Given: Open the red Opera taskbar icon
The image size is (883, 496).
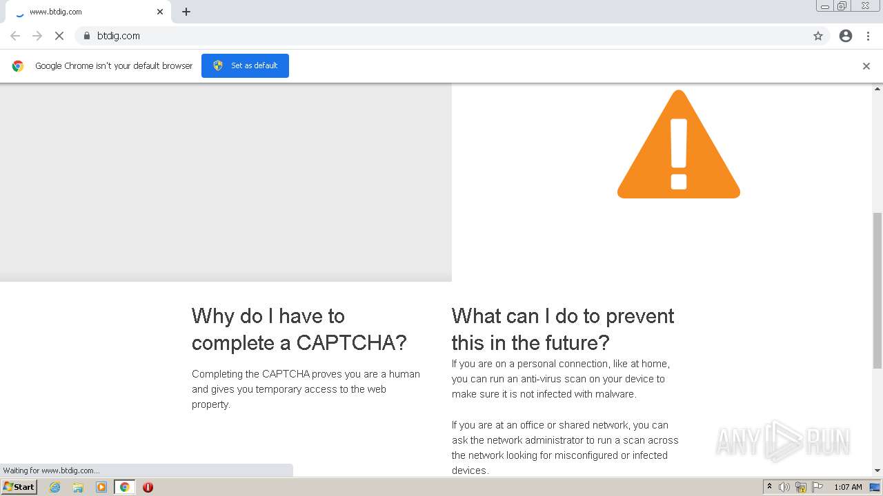Looking at the screenshot, I should [148, 487].
